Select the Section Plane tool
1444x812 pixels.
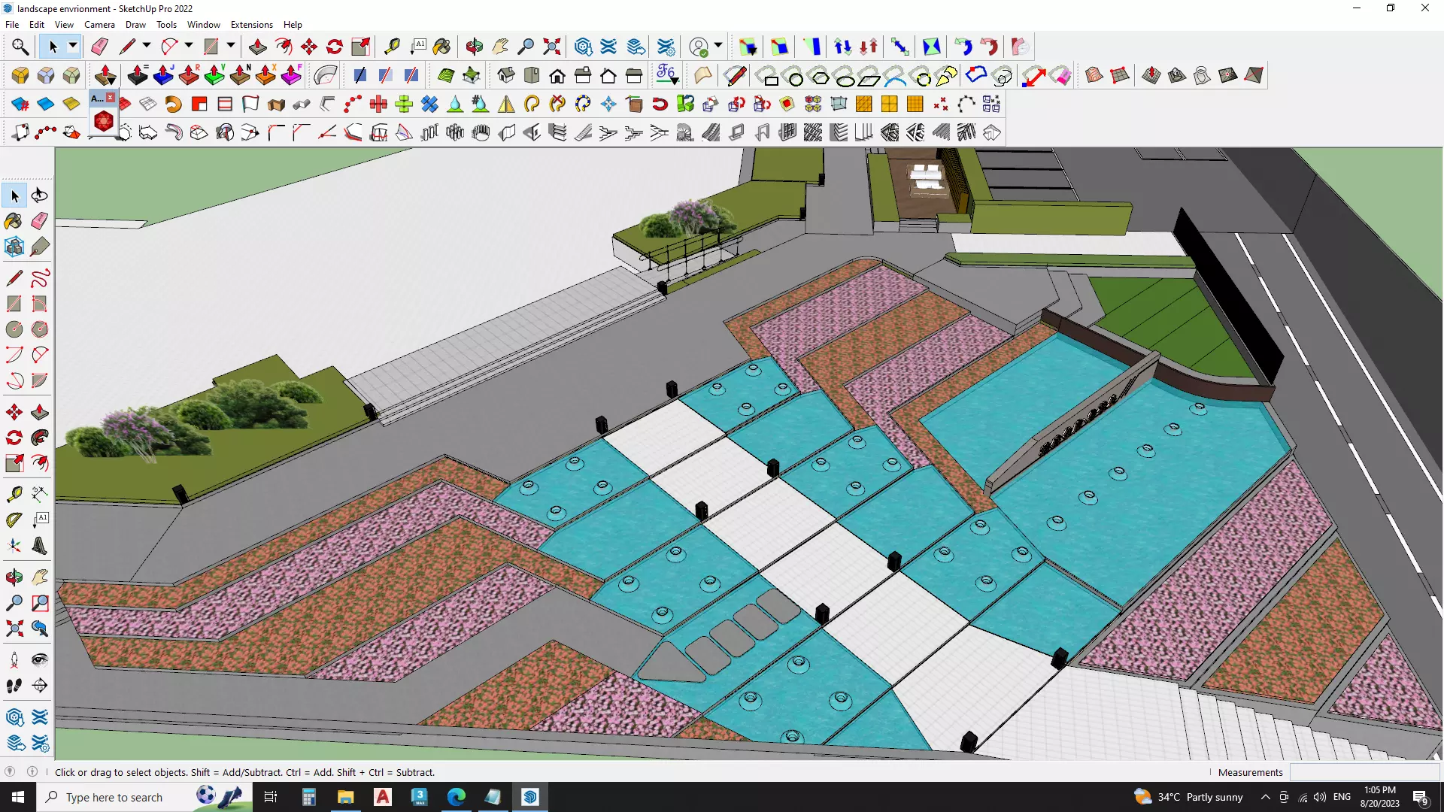[x=40, y=686]
